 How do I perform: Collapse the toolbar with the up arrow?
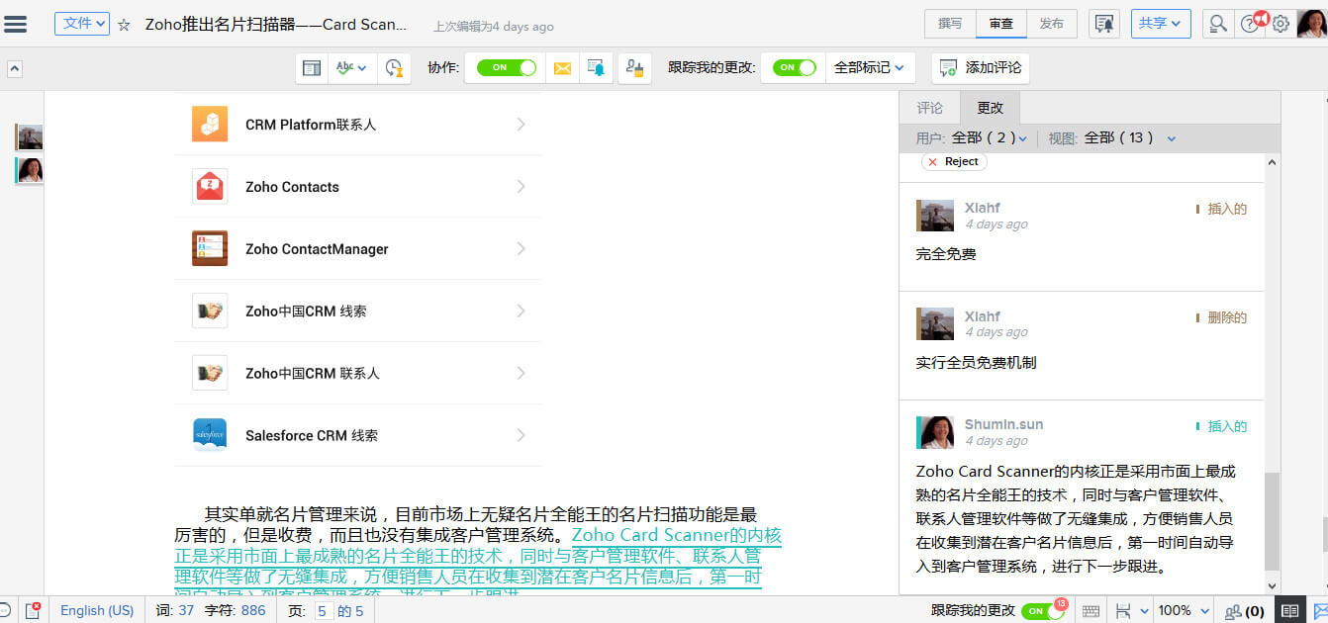[x=15, y=69]
